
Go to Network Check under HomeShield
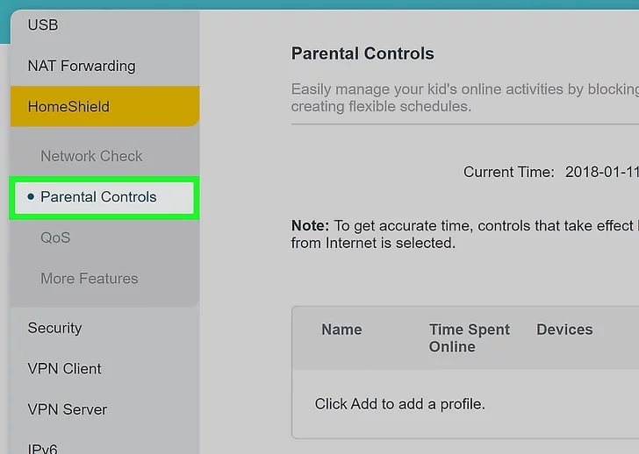click(91, 156)
